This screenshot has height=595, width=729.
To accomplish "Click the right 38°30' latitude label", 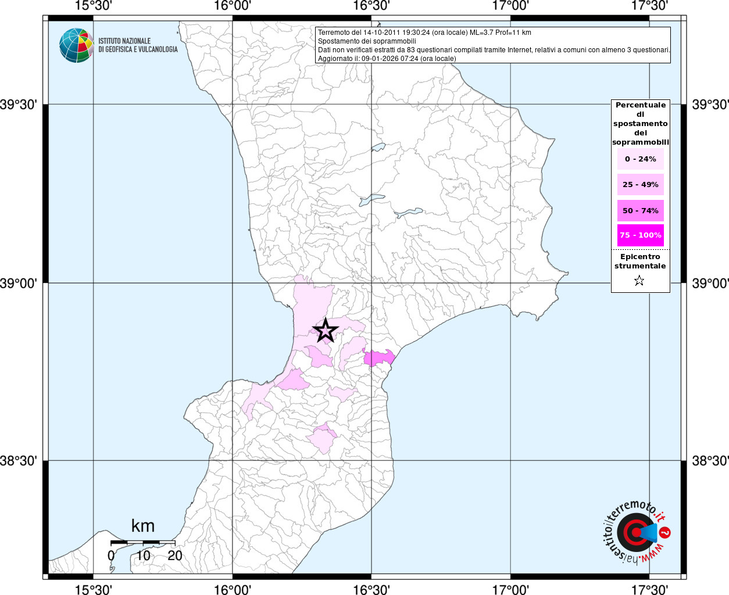I will [x=710, y=461].
